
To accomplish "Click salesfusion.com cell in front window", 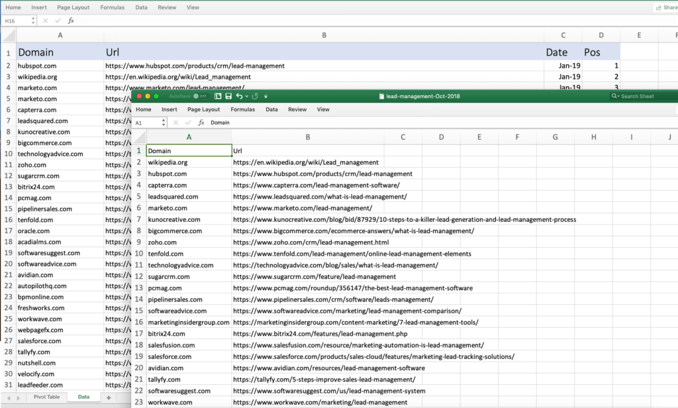I will (189, 345).
